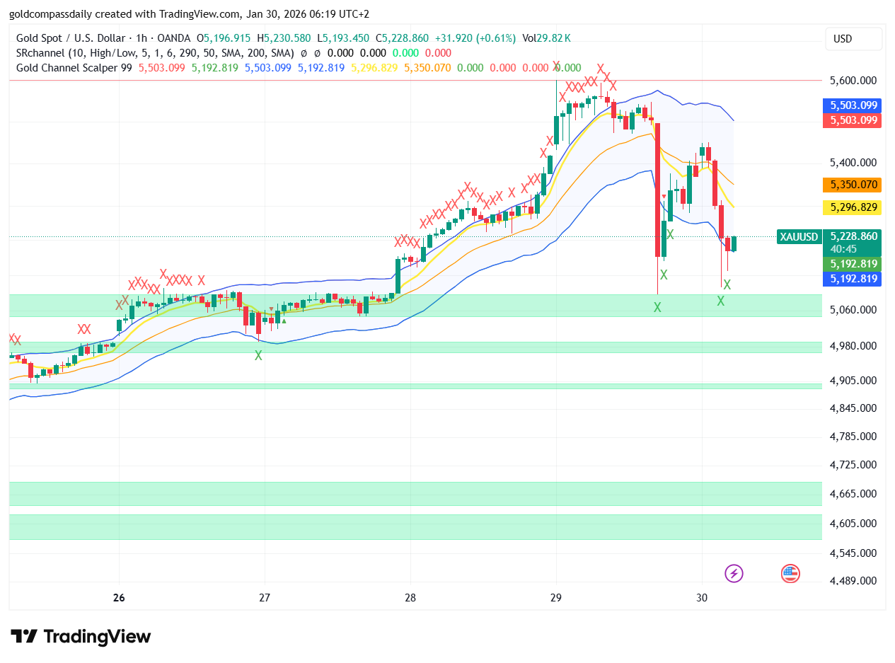Click the purple lightning economic event icon
This screenshot has width=895, height=663.
pyautogui.click(x=733, y=574)
